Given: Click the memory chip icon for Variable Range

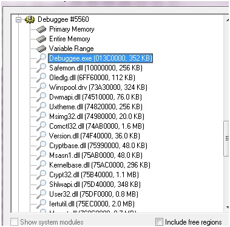Looking at the screenshot, I should (x=41, y=49).
